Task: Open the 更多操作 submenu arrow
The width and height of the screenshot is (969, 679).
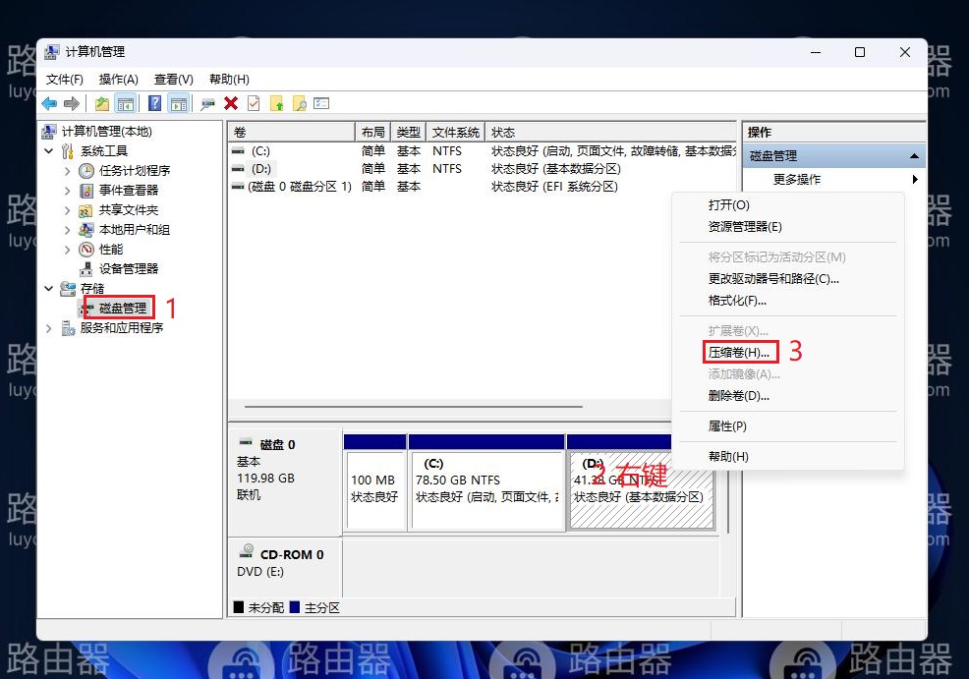Action: pos(915,179)
